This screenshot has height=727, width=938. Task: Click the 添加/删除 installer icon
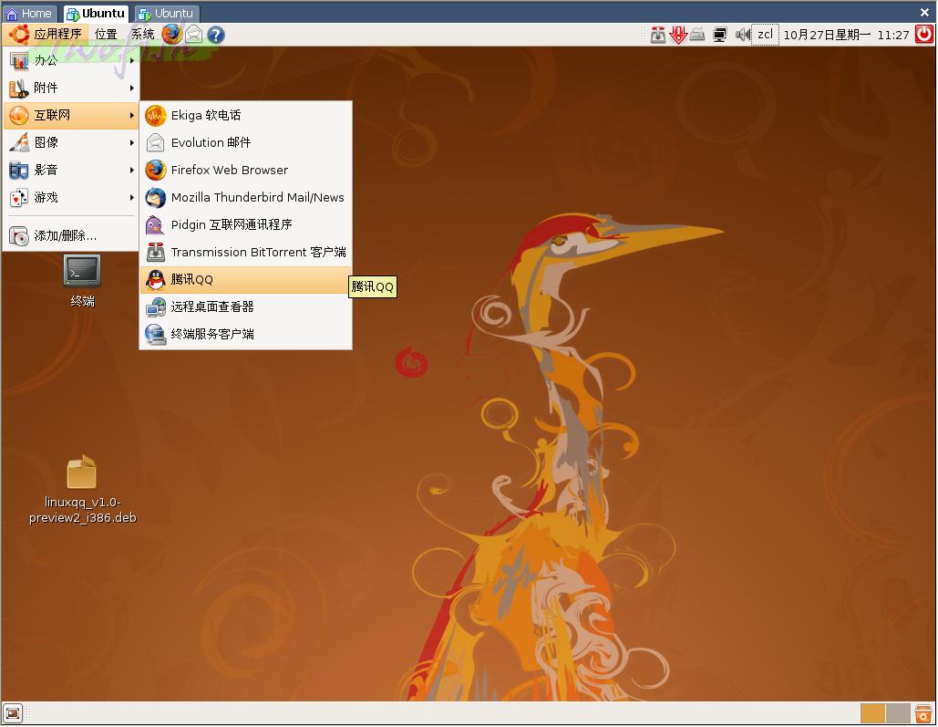(x=19, y=236)
